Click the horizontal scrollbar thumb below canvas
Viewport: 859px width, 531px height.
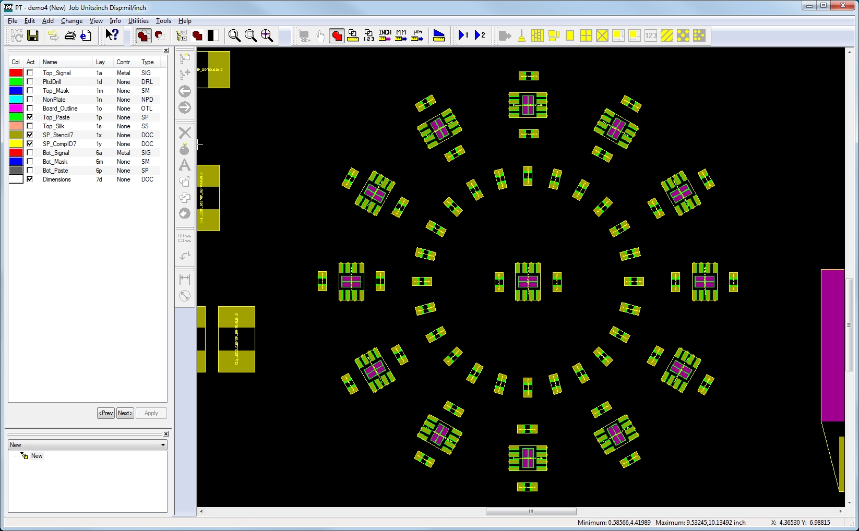coord(531,512)
